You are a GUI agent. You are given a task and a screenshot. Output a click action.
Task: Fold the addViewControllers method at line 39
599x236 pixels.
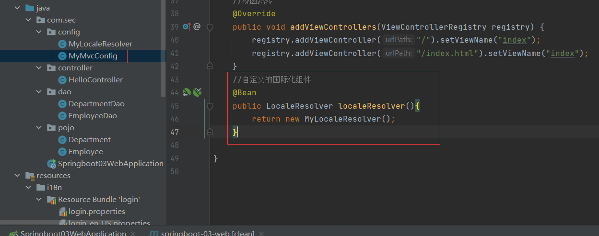[x=210, y=27]
